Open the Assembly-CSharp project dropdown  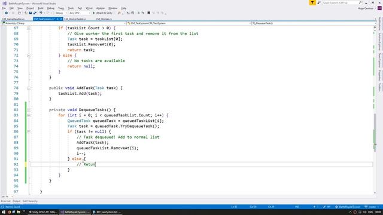[x=63, y=23]
